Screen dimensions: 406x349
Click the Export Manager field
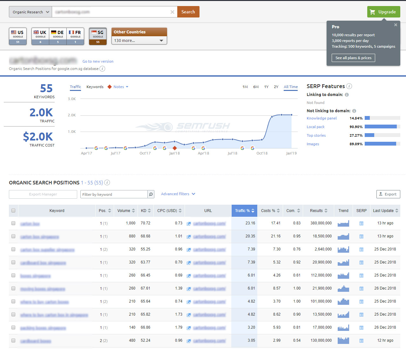43,194
